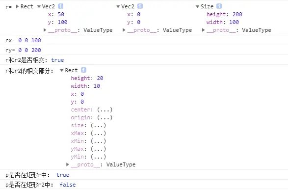This screenshot has height=190, width=288.
Task: Select Size width value 100
Action: tap(234, 22)
